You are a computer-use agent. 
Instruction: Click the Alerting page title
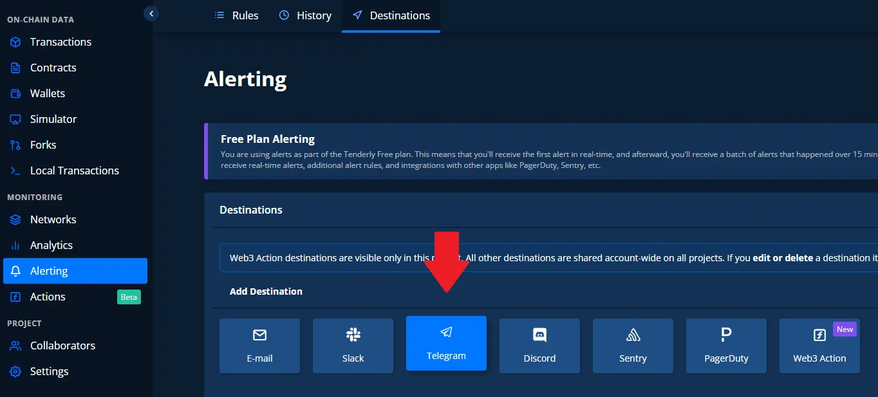[245, 79]
